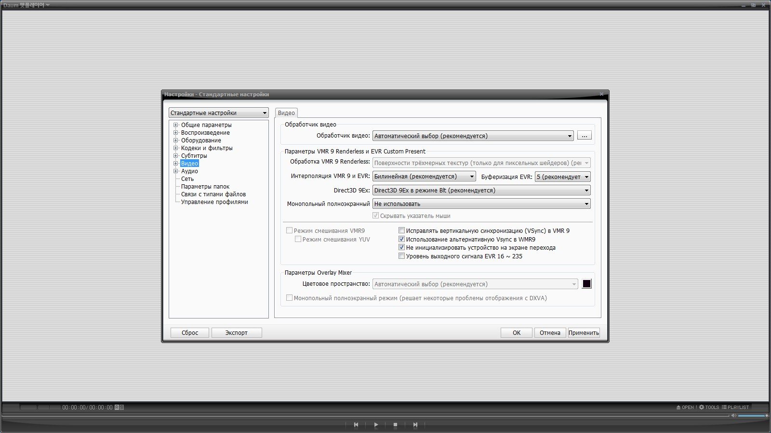Click the Stop playback button
This screenshot has width=771, height=433.
coord(395,425)
